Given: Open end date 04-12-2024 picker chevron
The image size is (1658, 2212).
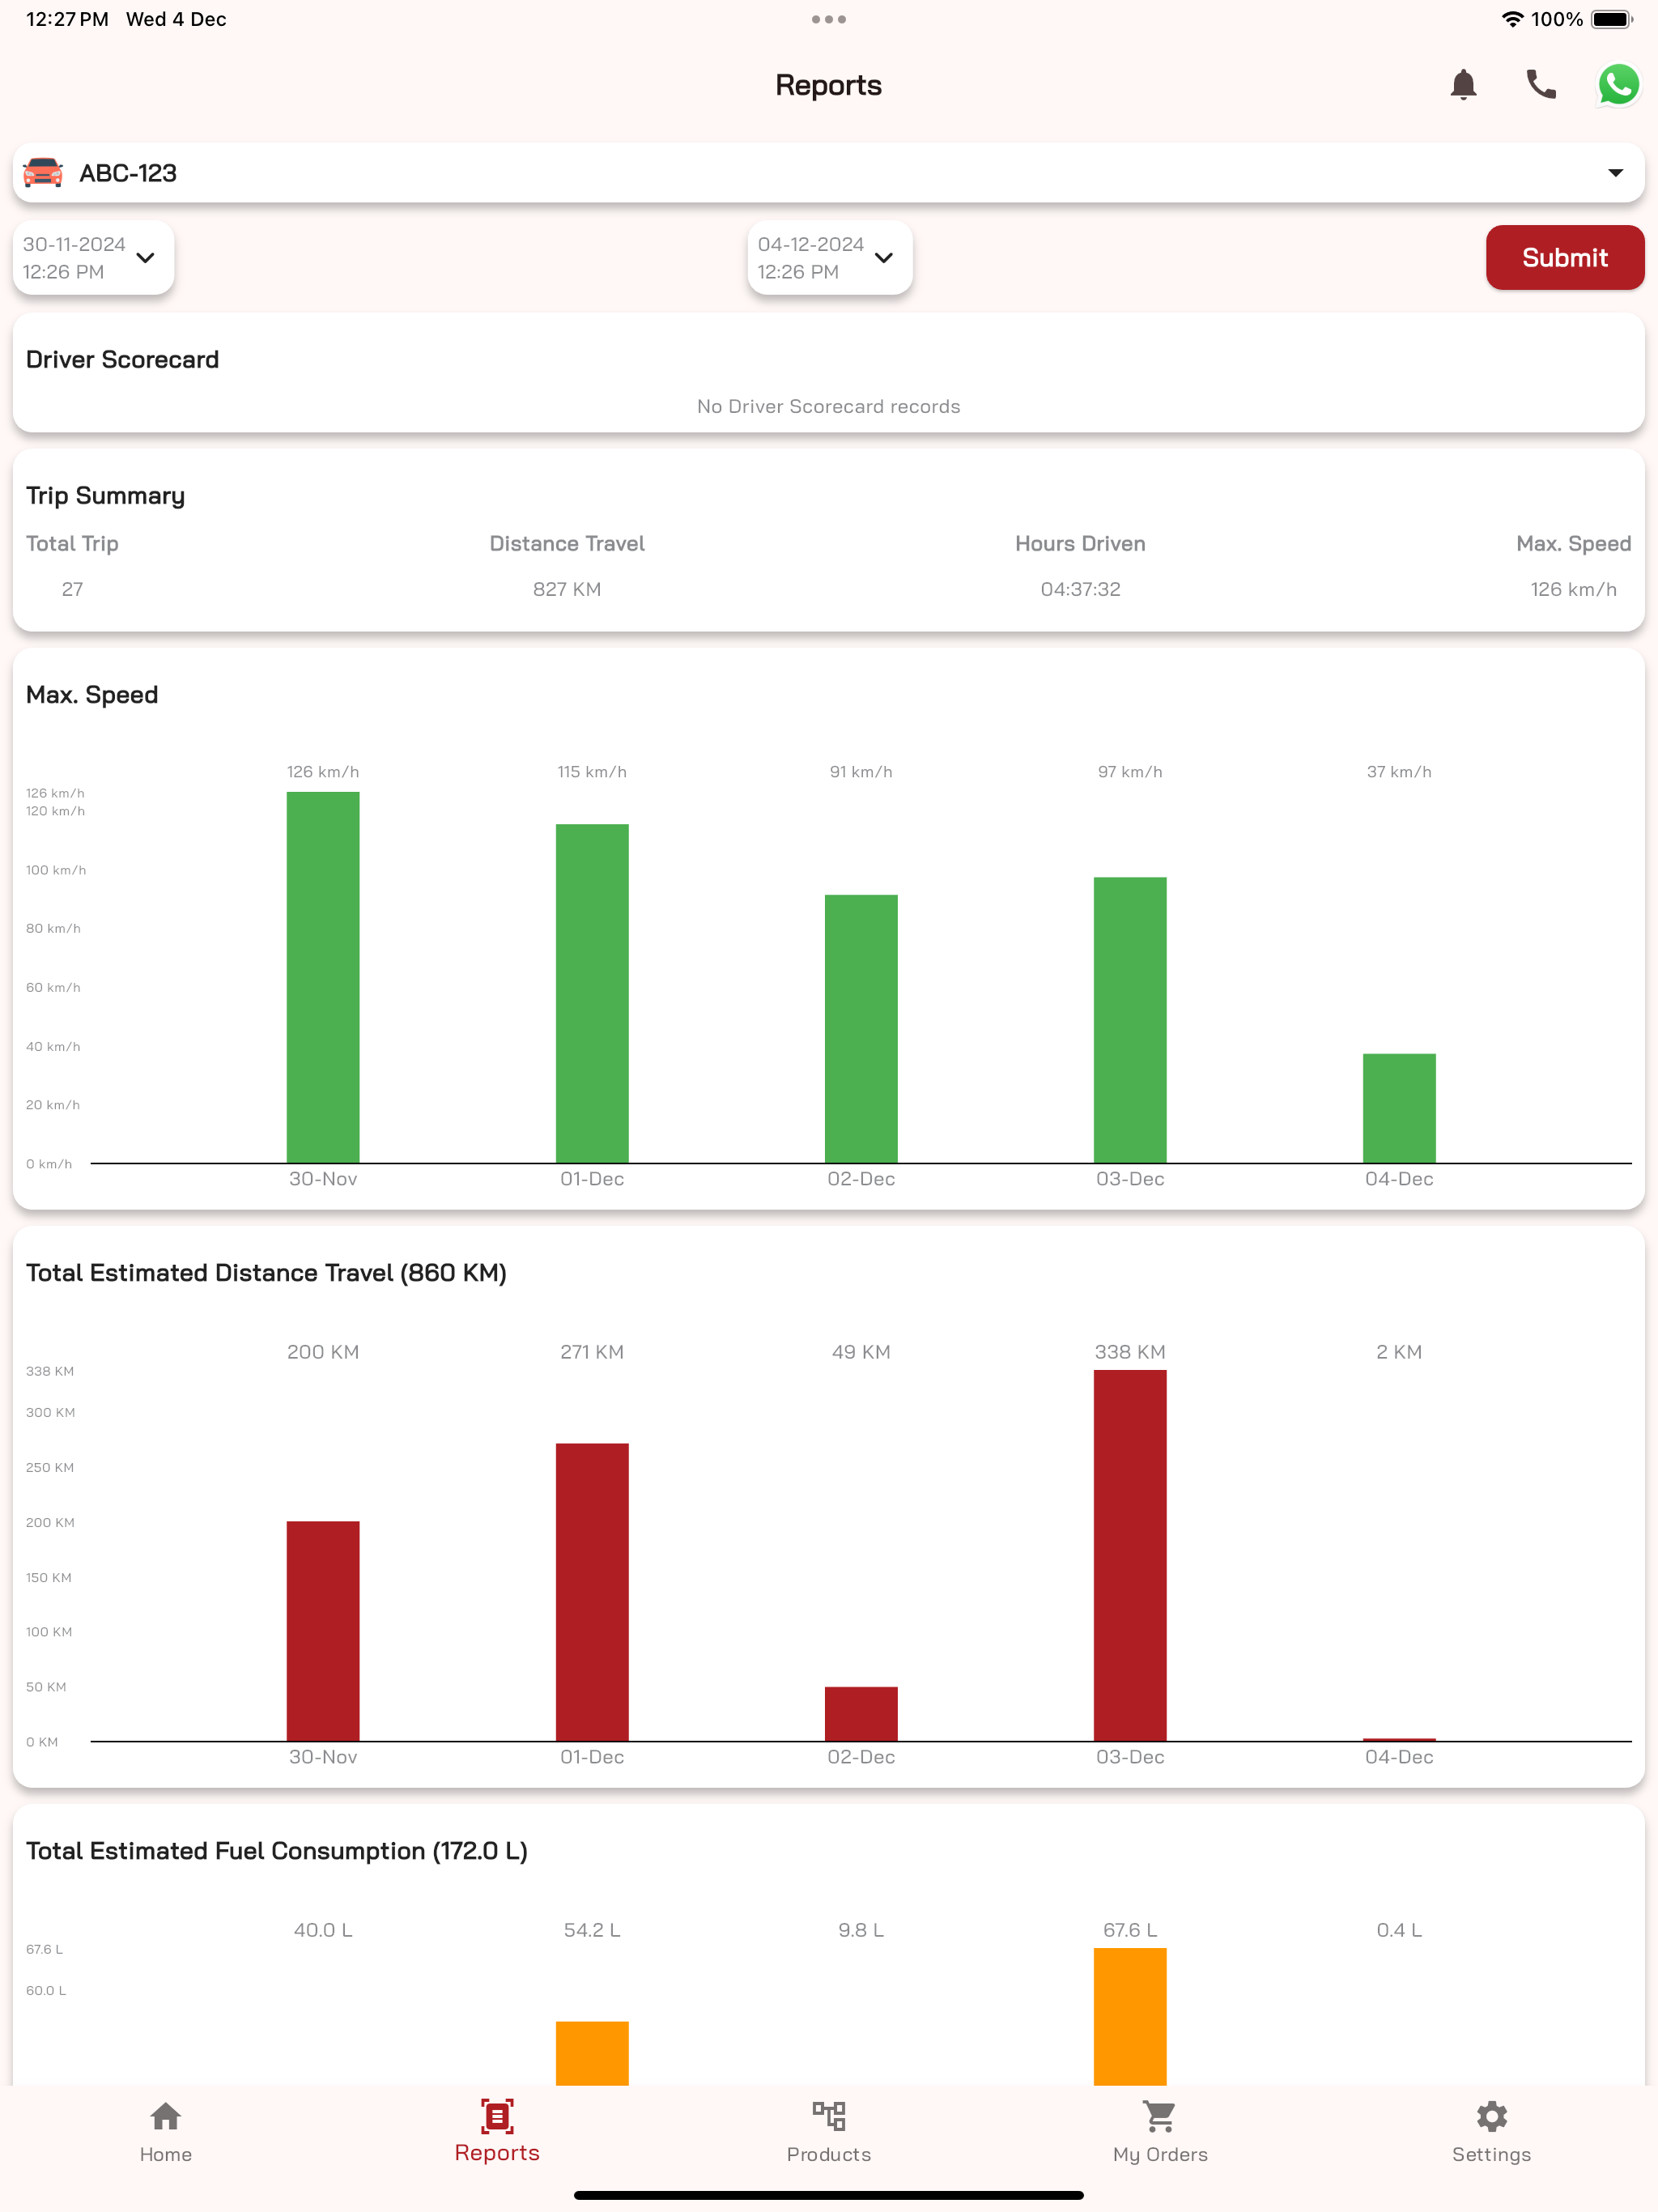Looking at the screenshot, I should point(883,258).
